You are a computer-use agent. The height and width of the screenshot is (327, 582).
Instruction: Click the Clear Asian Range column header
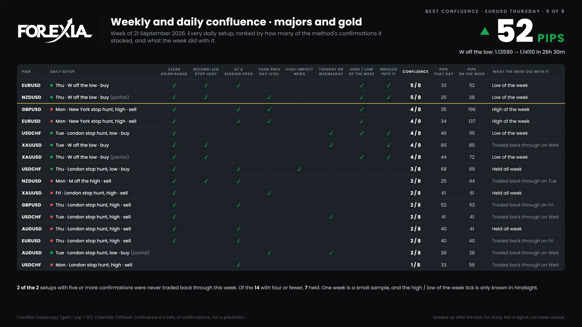click(174, 72)
